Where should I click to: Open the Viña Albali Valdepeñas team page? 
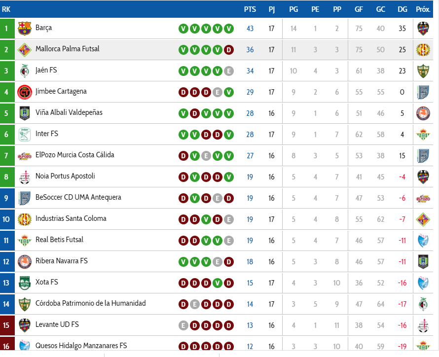tap(69, 112)
